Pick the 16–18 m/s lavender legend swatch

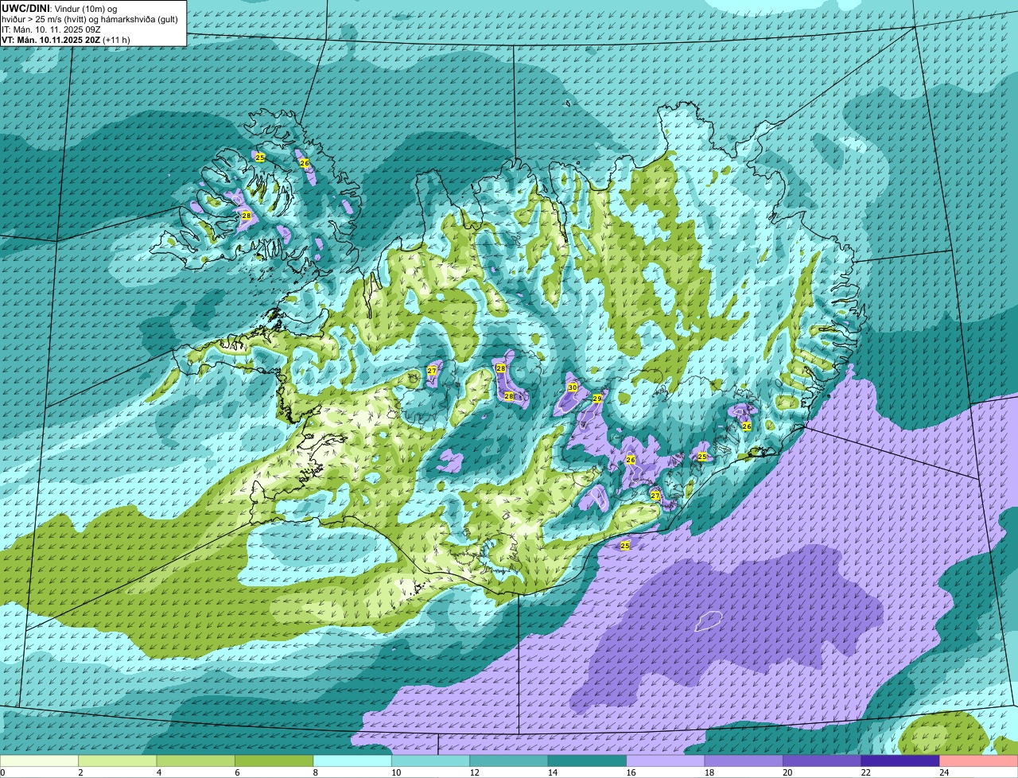tap(666, 760)
